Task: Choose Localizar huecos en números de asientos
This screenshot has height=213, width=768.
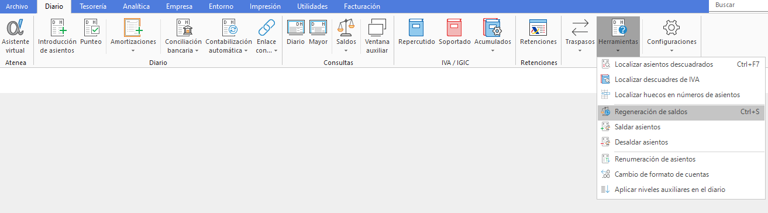Action: coord(681,95)
